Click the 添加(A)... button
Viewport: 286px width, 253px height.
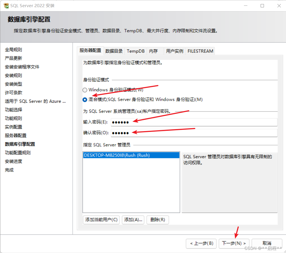(133, 220)
